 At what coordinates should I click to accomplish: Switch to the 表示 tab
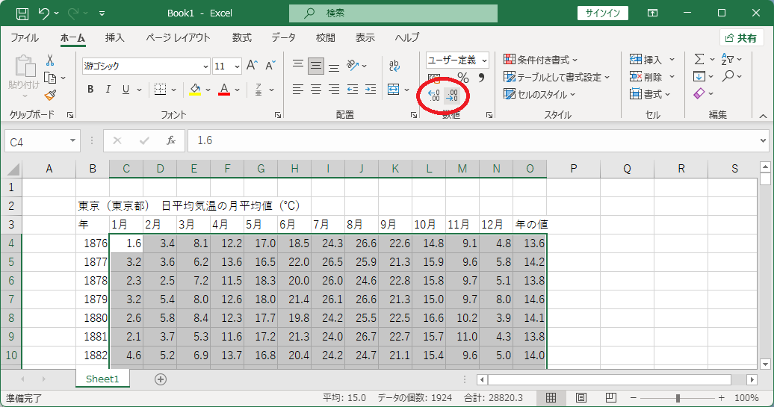pos(365,37)
